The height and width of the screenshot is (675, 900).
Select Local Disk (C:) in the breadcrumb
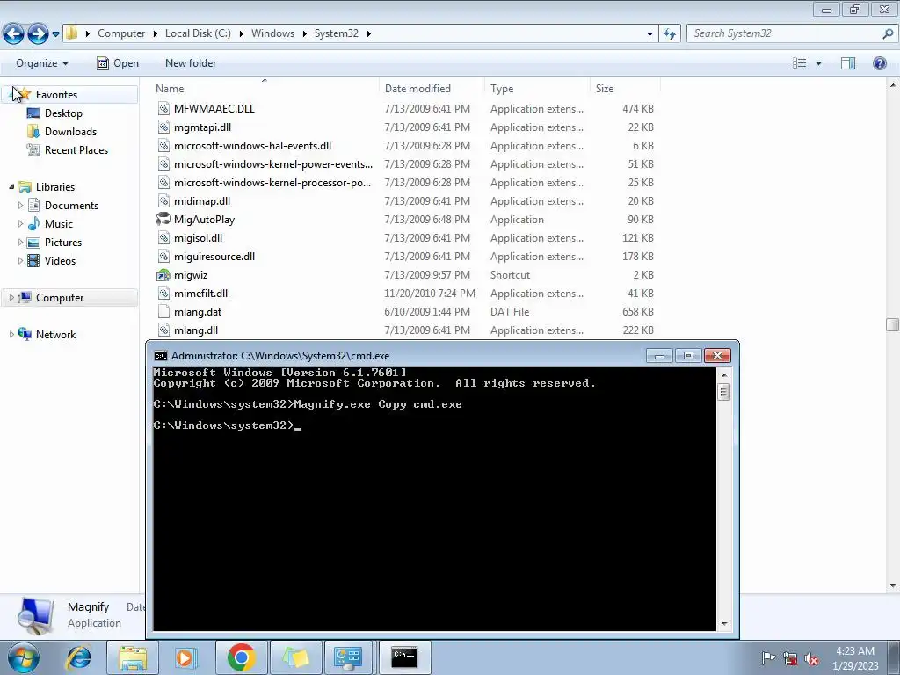pyautogui.click(x=198, y=33)
